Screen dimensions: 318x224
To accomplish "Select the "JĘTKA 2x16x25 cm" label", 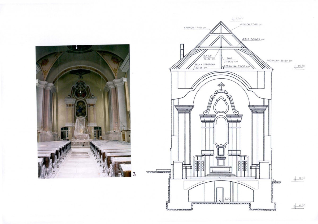I will tap(253, 39).
